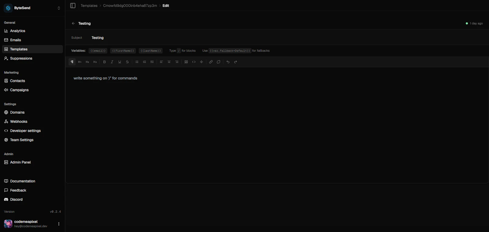Click the '1 day ago' saved status
The height and width of the screenshot is (232, 489).
(474, 24)
